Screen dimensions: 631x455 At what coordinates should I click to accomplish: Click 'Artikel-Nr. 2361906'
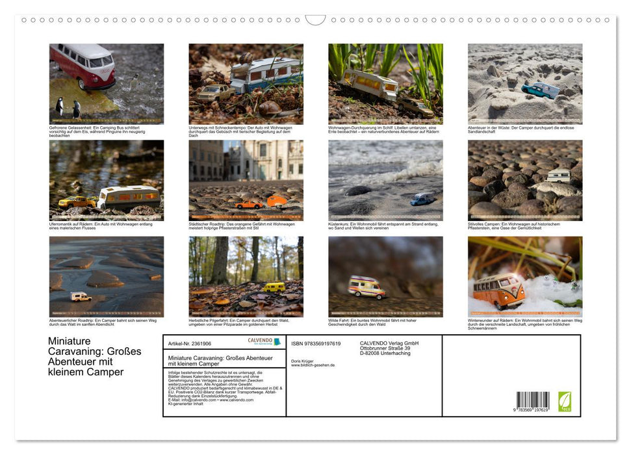pos(189,343)
